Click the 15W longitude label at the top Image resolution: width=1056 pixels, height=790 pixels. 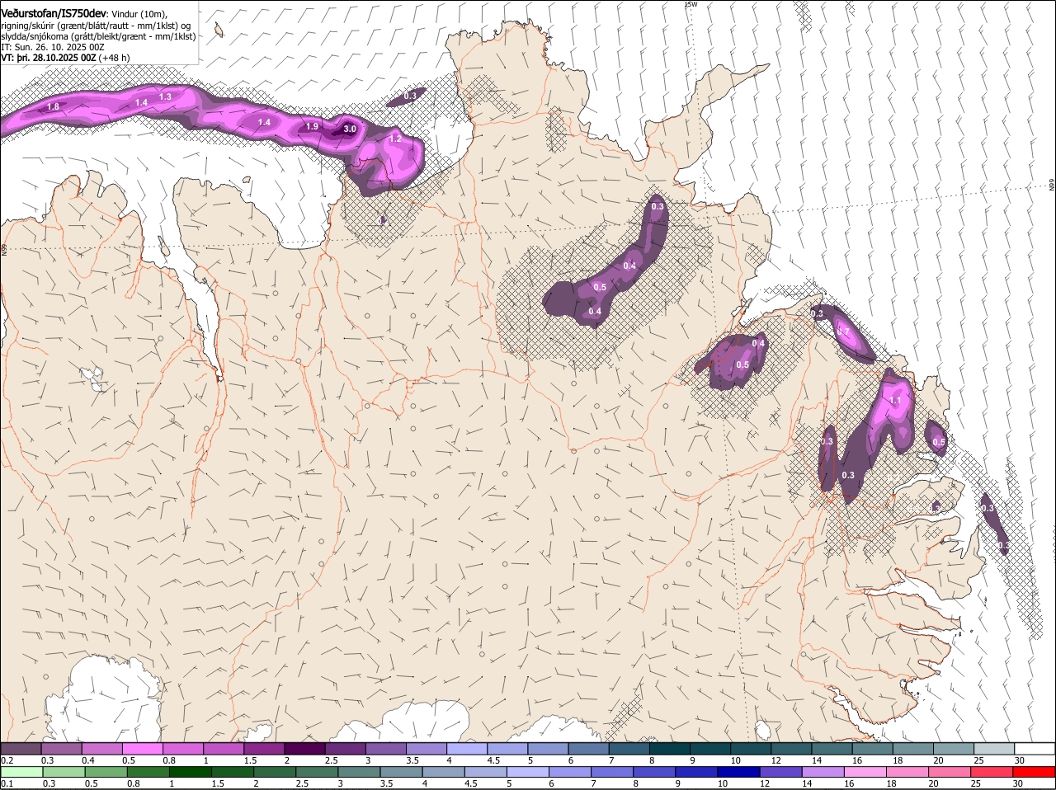click(x=691, y=4)
